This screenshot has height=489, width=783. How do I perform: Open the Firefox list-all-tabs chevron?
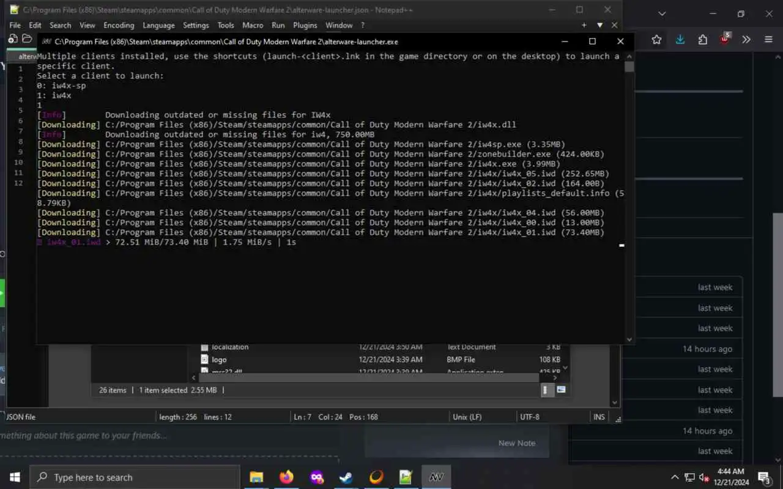662,13
